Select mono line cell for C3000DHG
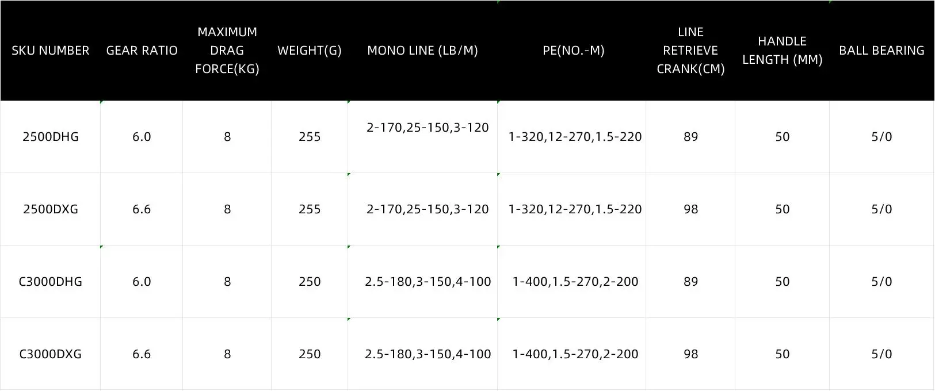 tap(422, 282)
